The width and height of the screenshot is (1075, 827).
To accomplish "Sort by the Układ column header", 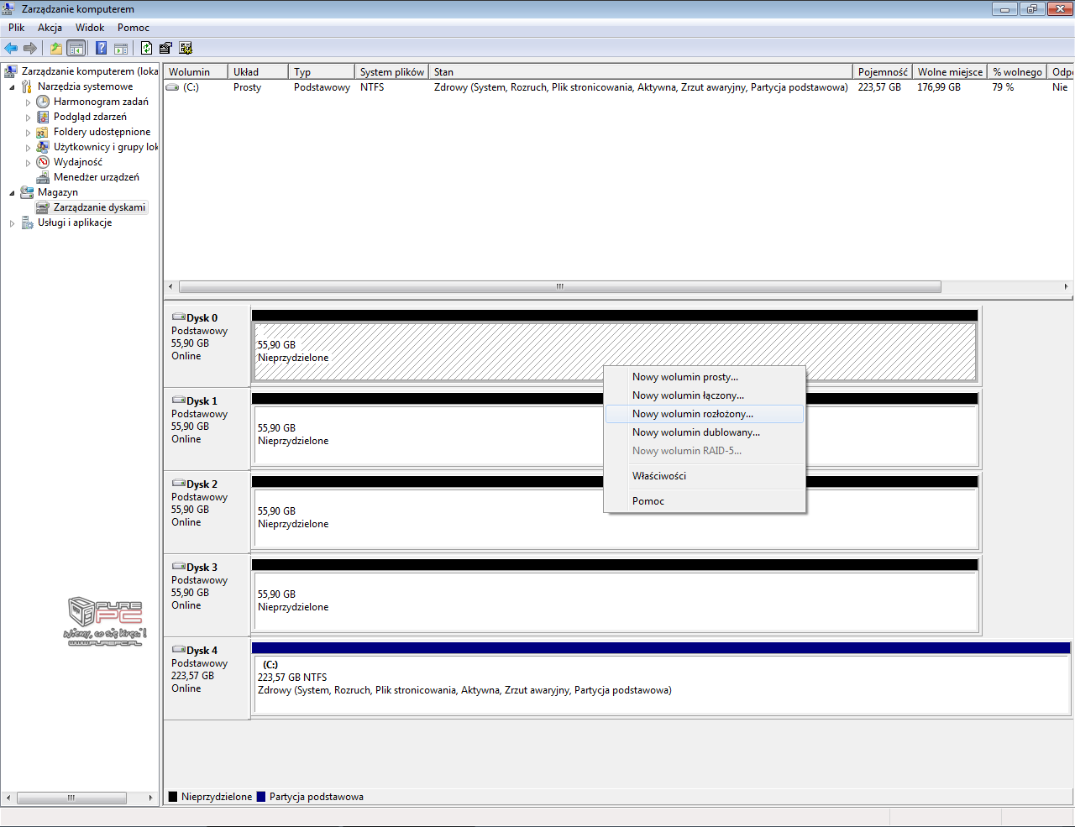I will (258, 72).
